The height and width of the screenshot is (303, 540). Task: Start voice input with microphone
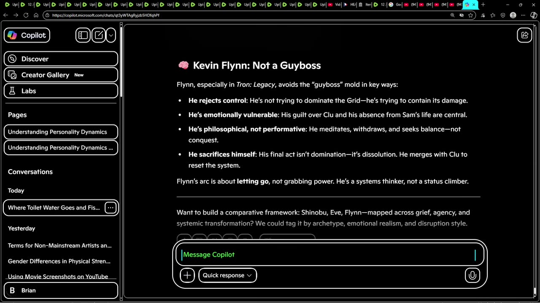point(472,275)
